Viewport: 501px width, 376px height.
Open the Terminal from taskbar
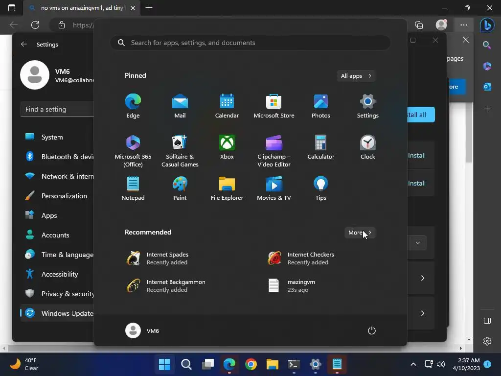(x=294, y=364)
